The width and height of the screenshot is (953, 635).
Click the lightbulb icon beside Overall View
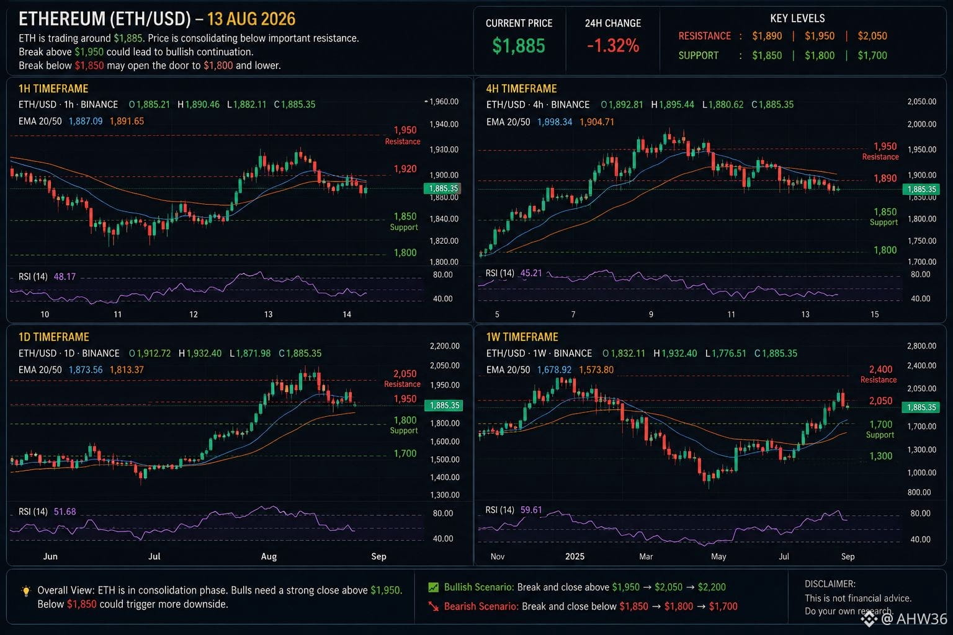coord(25,590)
